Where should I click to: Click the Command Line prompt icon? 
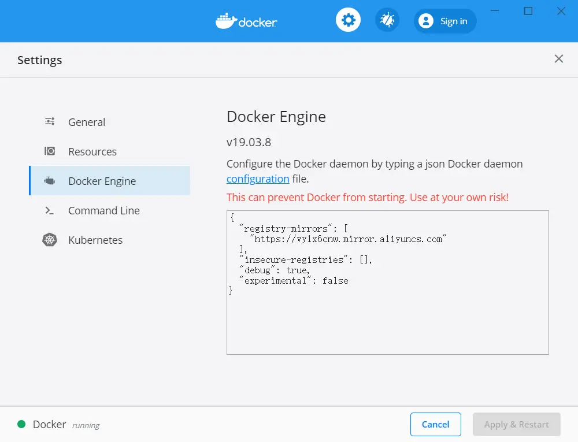(49, 211)
